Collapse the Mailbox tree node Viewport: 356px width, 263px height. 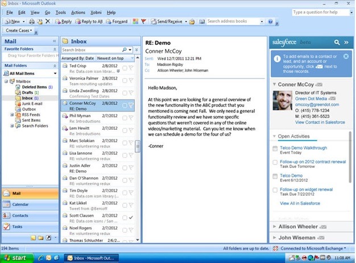(x=6, y=81)
